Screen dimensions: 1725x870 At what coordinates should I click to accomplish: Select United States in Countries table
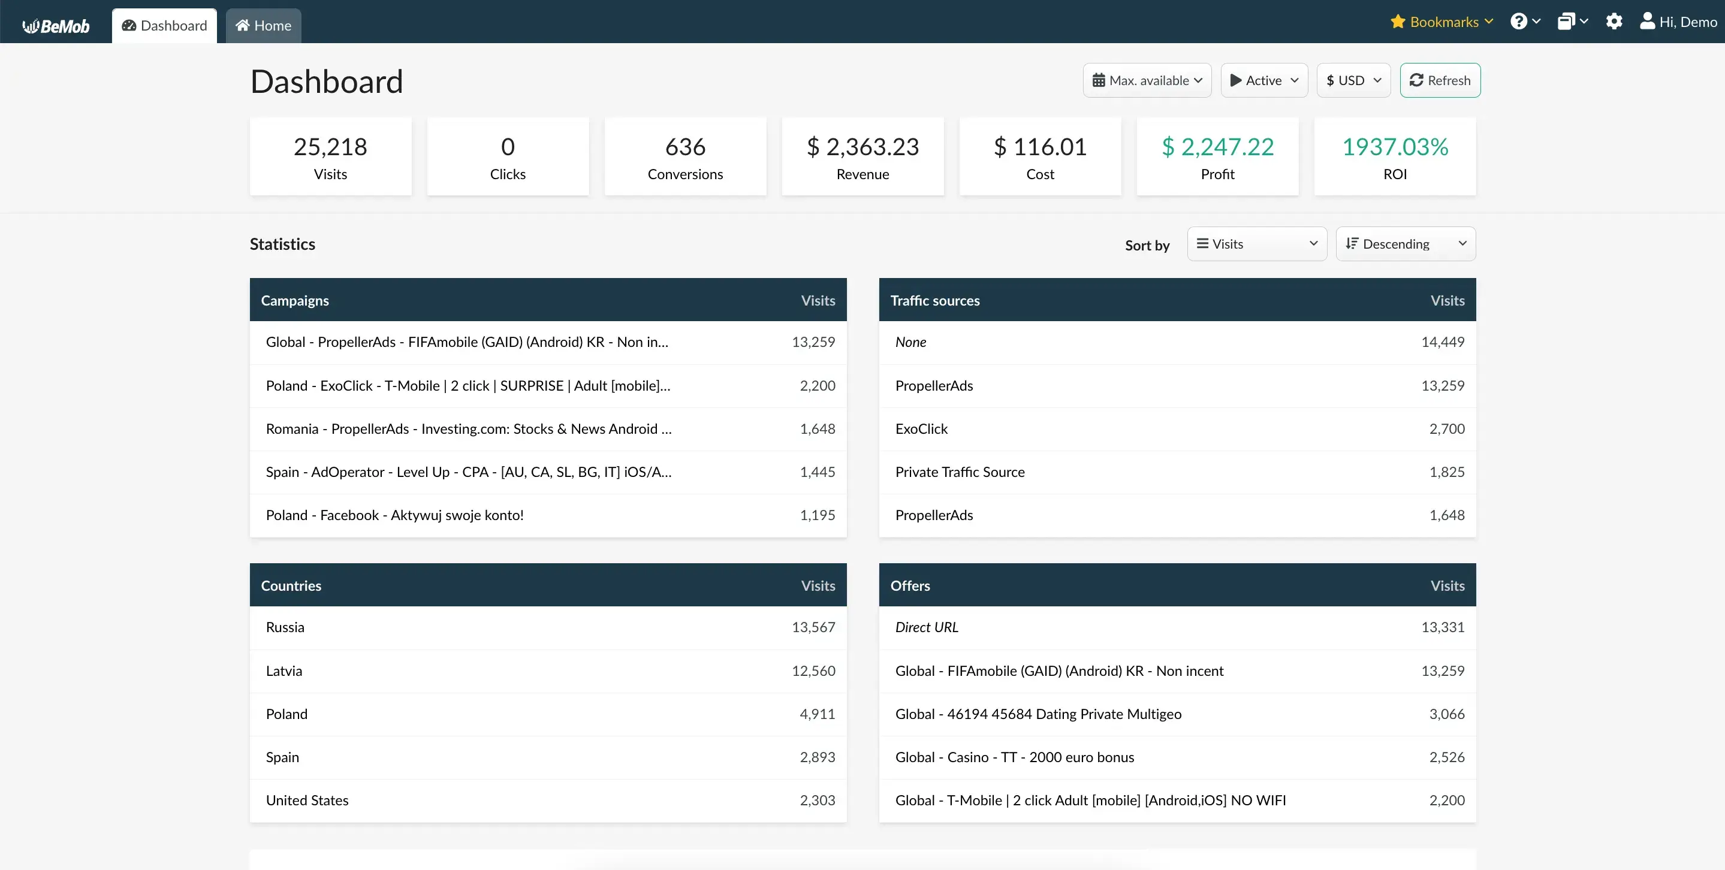pyautogui.click(x=548, y=800)
